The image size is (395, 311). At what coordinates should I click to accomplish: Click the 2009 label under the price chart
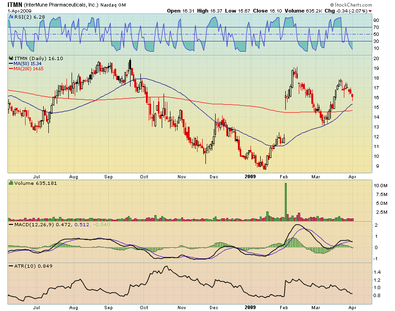click(250, 177)
